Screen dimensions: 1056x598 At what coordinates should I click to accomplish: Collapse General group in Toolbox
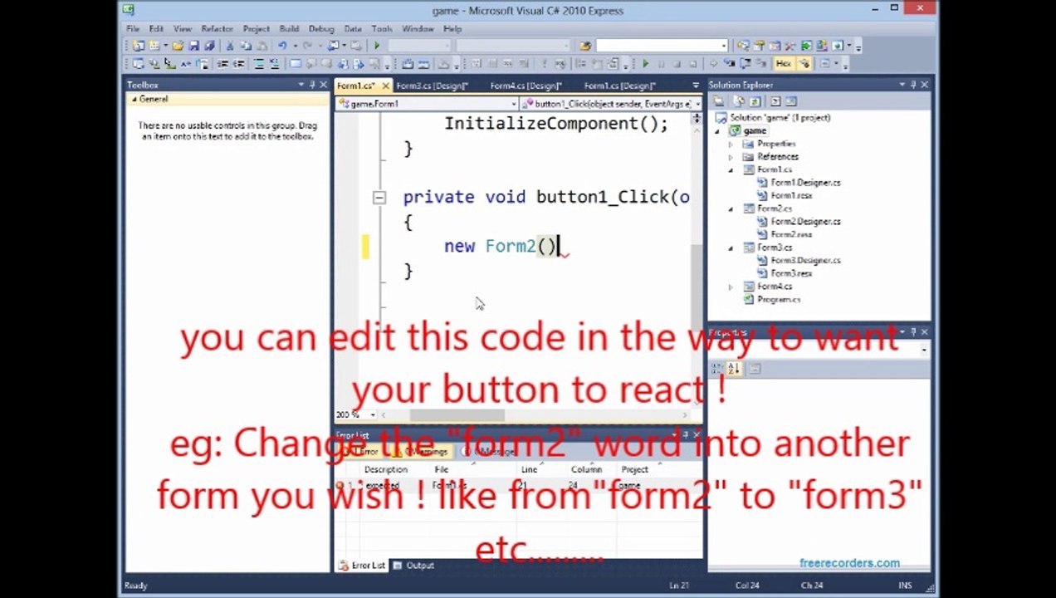click(134, 99)
